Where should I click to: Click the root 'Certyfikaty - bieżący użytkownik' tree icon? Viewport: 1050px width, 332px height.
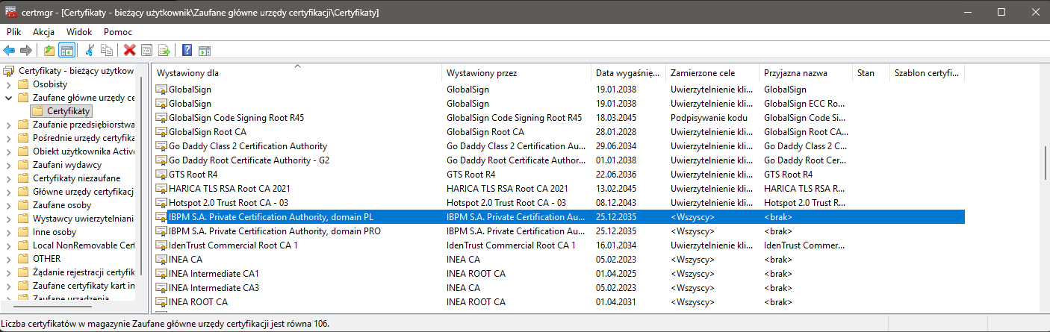pos(8,71)
